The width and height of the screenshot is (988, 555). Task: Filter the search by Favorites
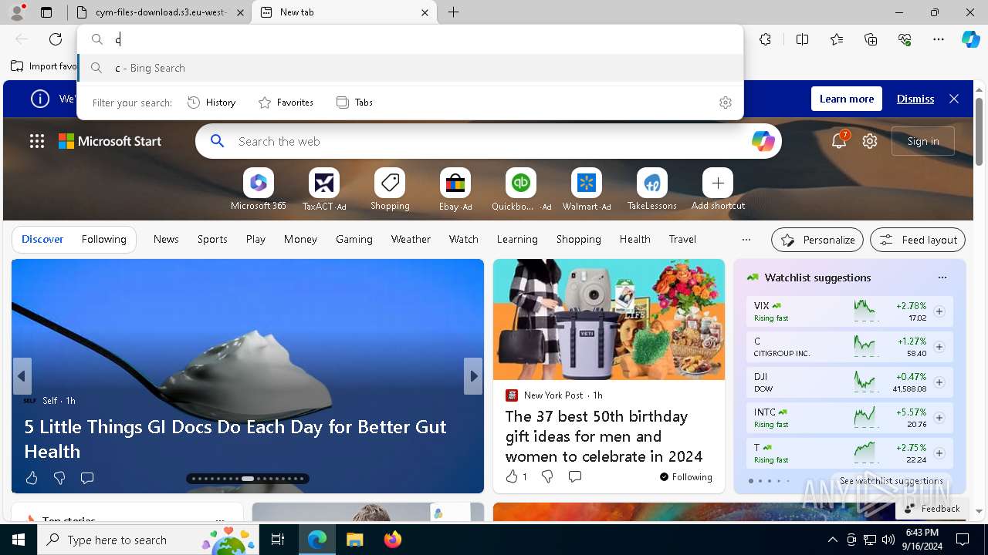[x=286, y=103]
